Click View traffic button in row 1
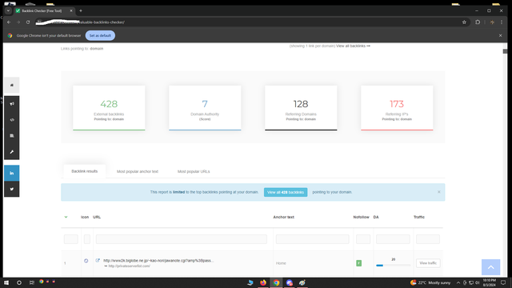This screenshot has height=288, width=512. click(x=428, y=263)
